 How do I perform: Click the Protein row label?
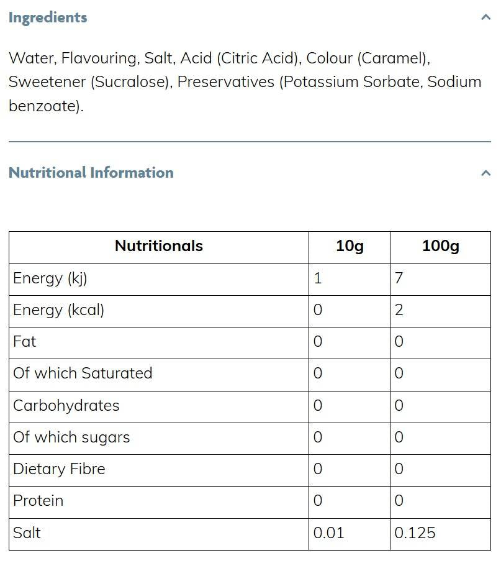38,501
